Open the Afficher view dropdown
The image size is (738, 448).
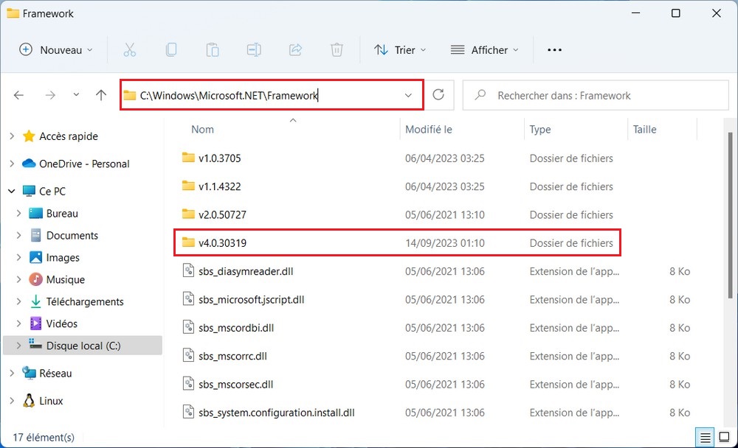coord(484,50)
